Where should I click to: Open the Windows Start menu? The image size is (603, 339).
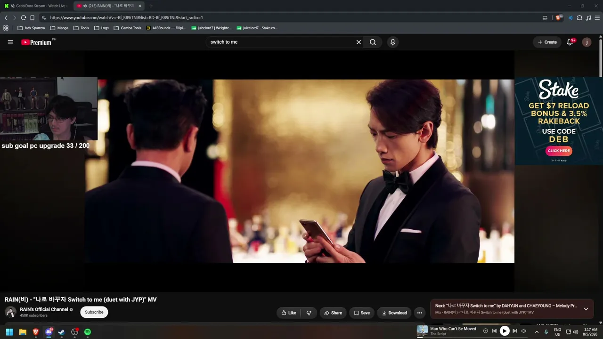click(x=9, y=332)
